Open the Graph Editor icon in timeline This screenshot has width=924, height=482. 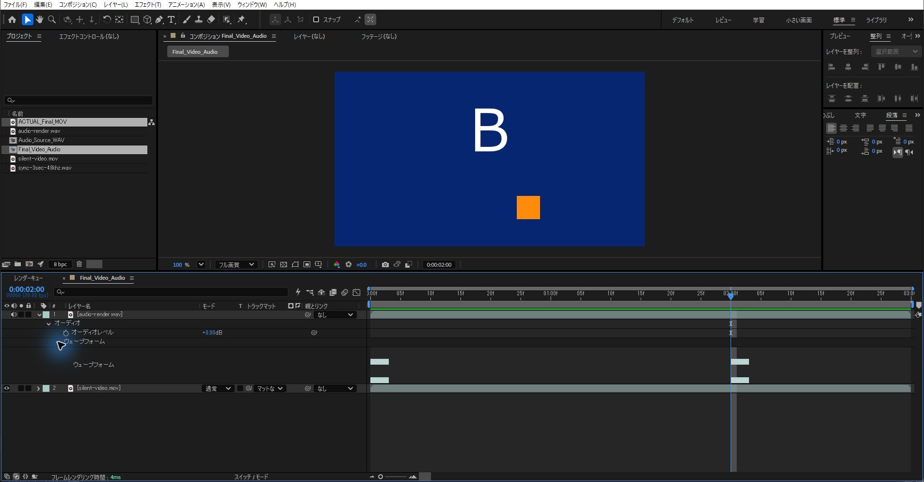357,292
